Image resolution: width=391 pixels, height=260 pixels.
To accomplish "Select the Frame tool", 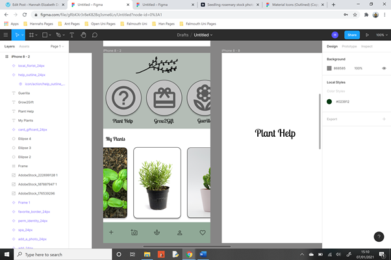I will (x=32, y=35).
